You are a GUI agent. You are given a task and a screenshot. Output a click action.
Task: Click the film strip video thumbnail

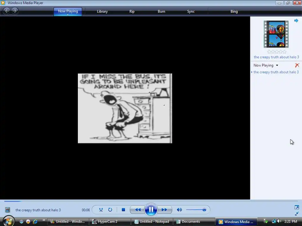276,34
